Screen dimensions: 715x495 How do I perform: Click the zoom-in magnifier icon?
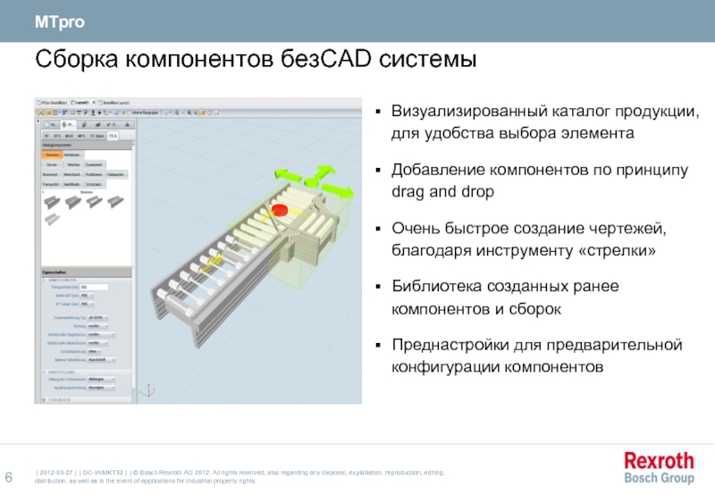point(189,113)
